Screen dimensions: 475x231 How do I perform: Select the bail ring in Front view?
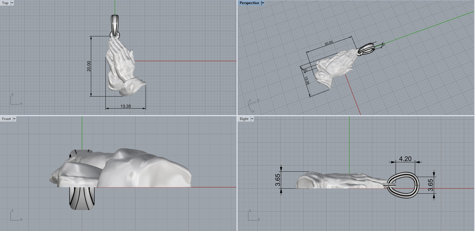83,198
